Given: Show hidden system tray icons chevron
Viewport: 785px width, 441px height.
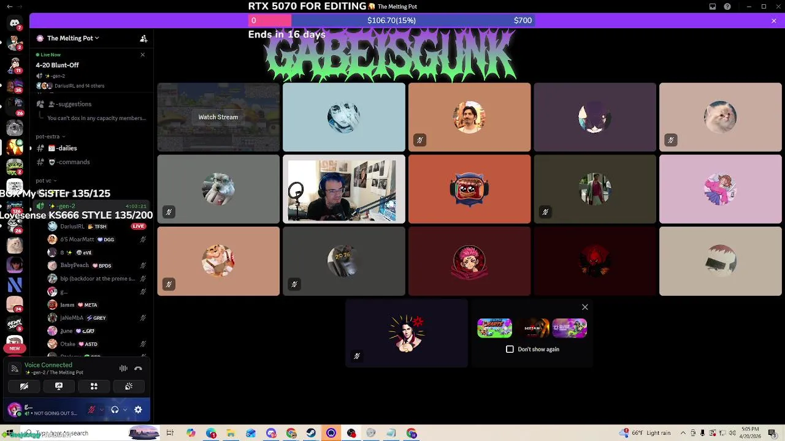Looking at the screenshot, I should (683, 433).
